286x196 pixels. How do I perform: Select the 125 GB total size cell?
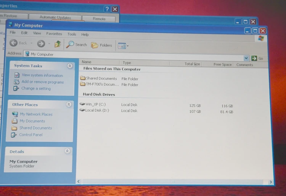[x=195, y=105]
